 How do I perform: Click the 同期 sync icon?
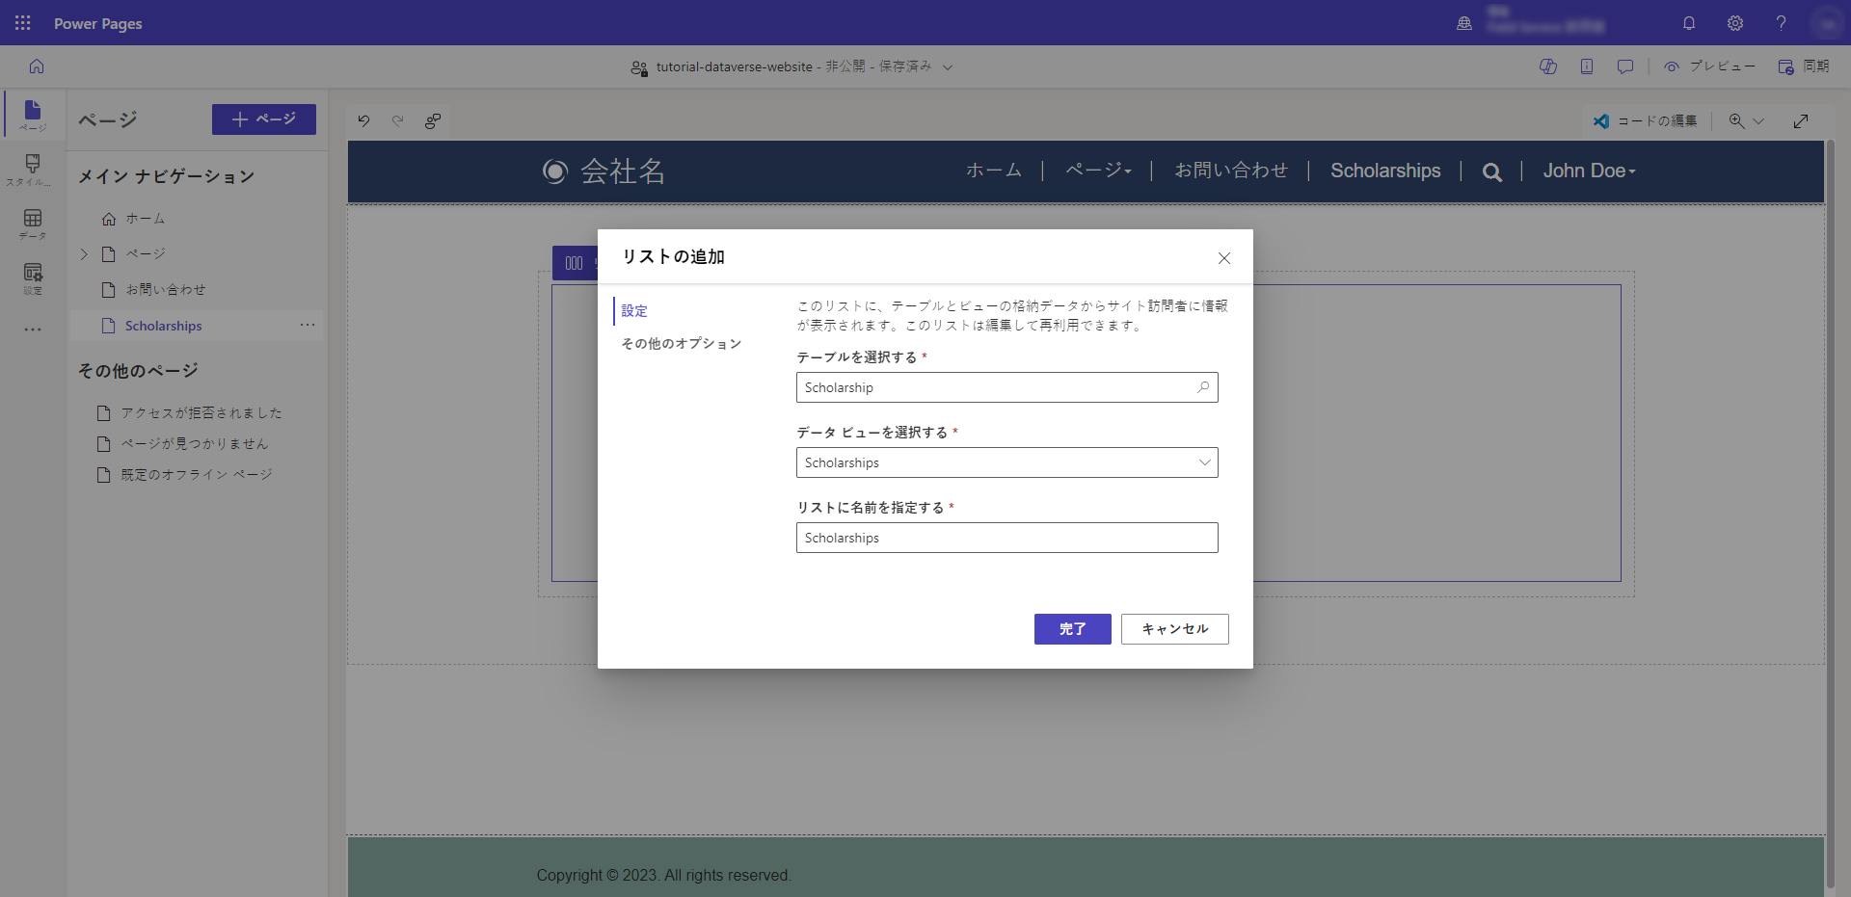point(1787,66)
